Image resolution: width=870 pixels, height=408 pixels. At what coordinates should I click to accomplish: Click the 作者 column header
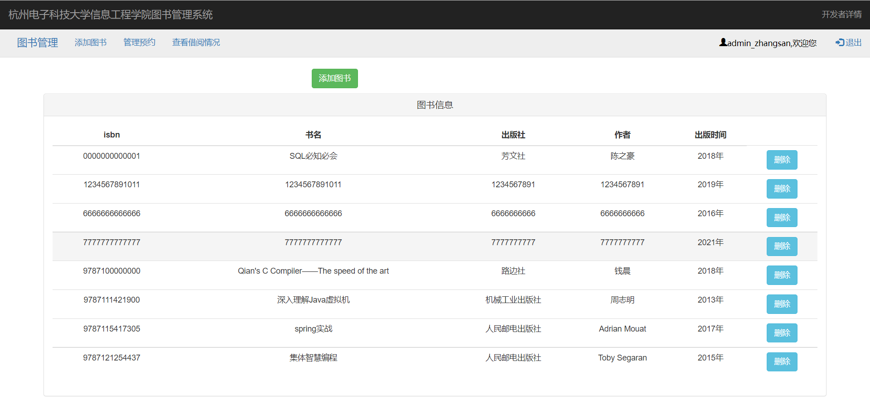pyautogui.click(x=623, y=135)
